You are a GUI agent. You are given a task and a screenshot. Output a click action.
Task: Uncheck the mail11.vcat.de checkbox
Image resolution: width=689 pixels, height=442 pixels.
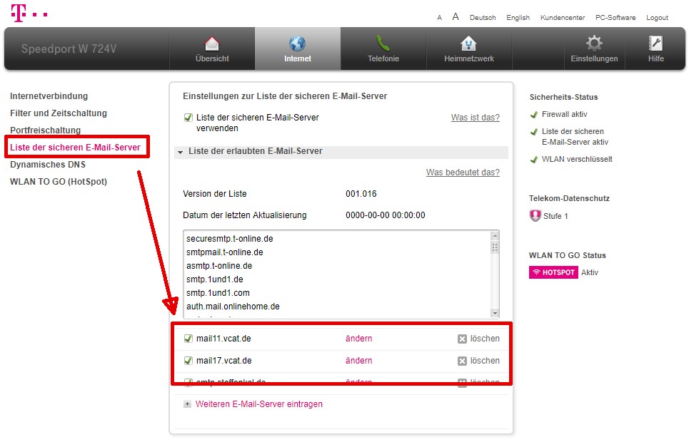[x=188, y=339]
